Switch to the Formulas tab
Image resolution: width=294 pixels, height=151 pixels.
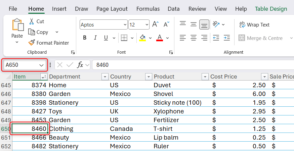[x=148, y=9]
